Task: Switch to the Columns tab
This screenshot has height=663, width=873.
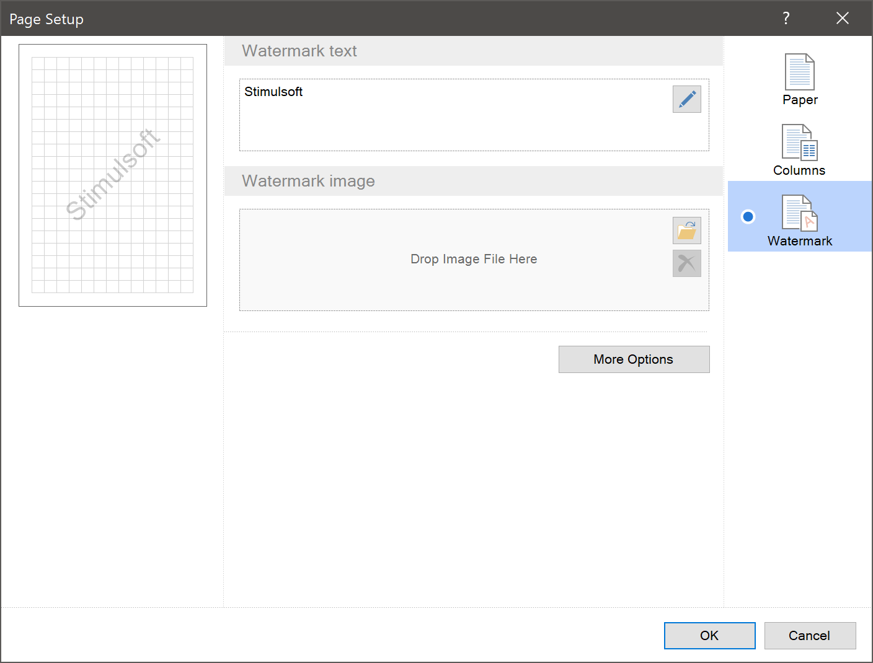Action: (x=800, y=151)
